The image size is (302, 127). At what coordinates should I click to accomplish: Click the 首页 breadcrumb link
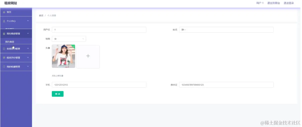(41, 16)
